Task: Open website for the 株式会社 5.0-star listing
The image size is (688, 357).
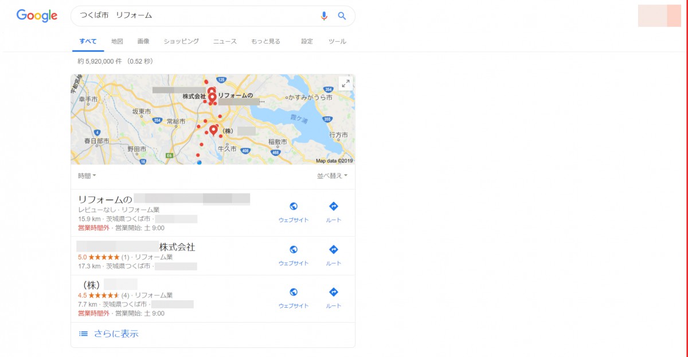Action: pyautogui.click(x=294, y=256)
